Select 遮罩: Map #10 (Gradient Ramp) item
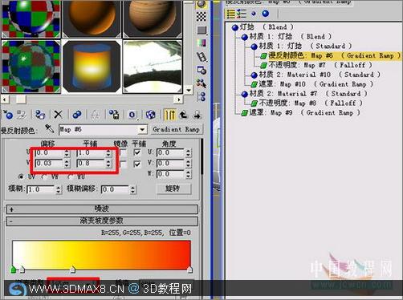This screenshot has height=300, width=403. coord(311,84)
